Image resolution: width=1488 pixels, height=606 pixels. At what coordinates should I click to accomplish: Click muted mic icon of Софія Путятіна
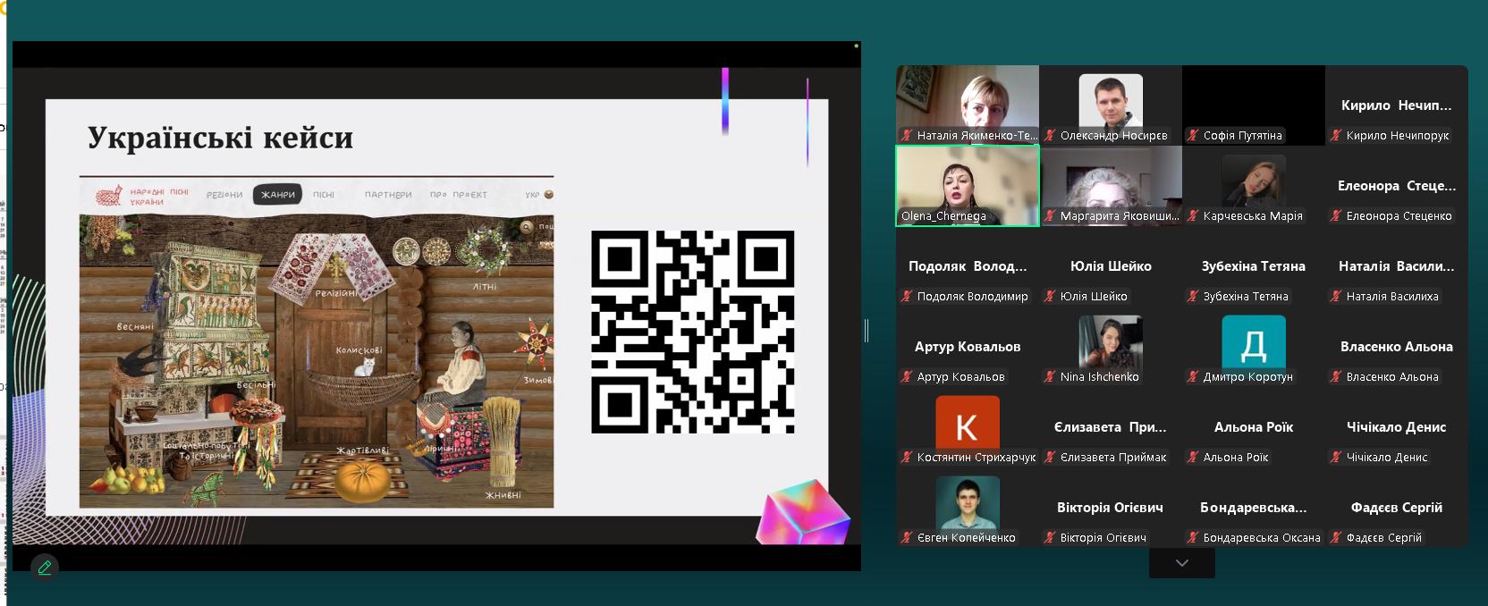click(1193, 136)
